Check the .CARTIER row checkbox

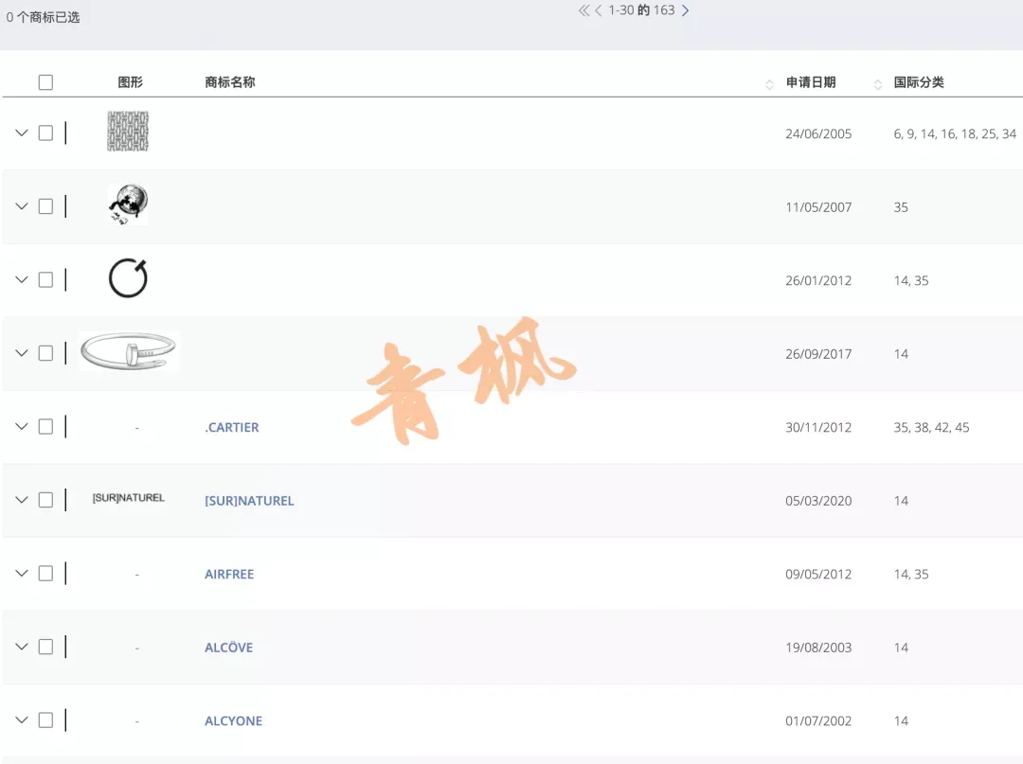[45, 426]
